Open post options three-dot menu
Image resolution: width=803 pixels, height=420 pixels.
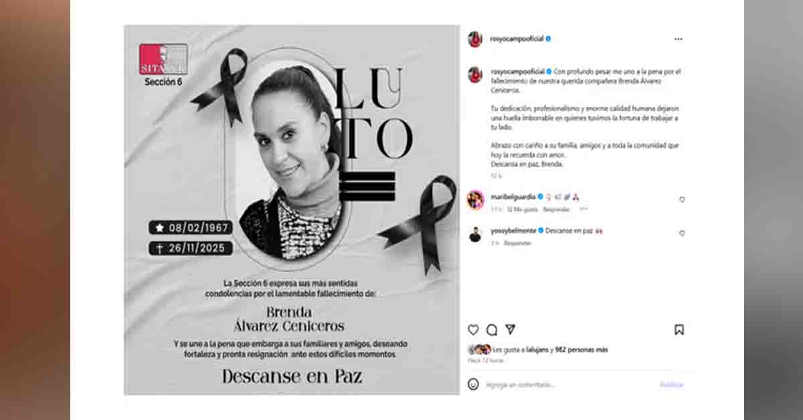coord(679,39)
